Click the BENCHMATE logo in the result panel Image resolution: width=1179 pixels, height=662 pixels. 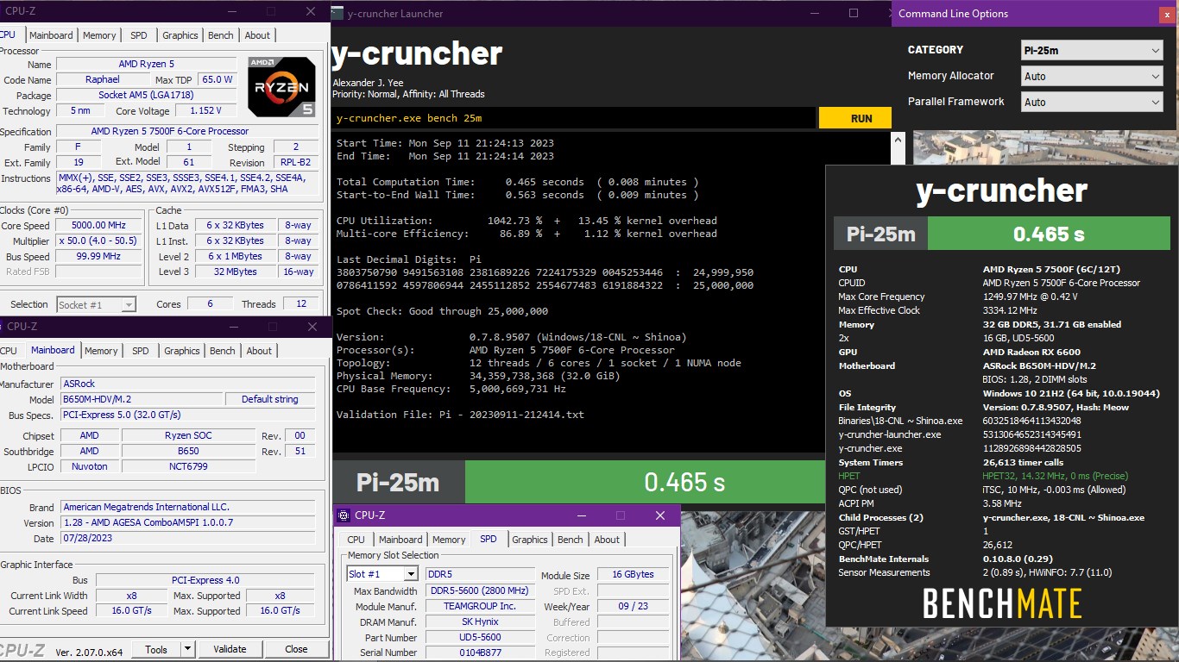[x=1002, y=603]
